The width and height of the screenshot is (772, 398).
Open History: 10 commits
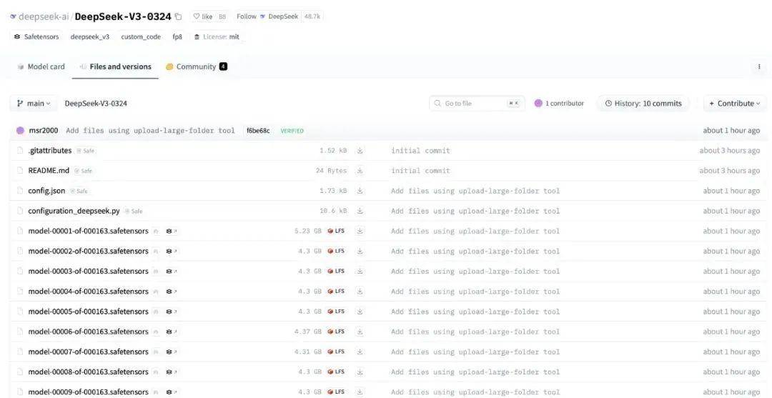pos(643,104)
